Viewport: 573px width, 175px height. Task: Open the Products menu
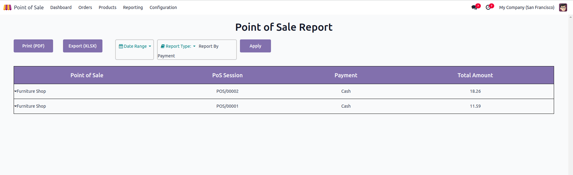(x=107, y=7)
